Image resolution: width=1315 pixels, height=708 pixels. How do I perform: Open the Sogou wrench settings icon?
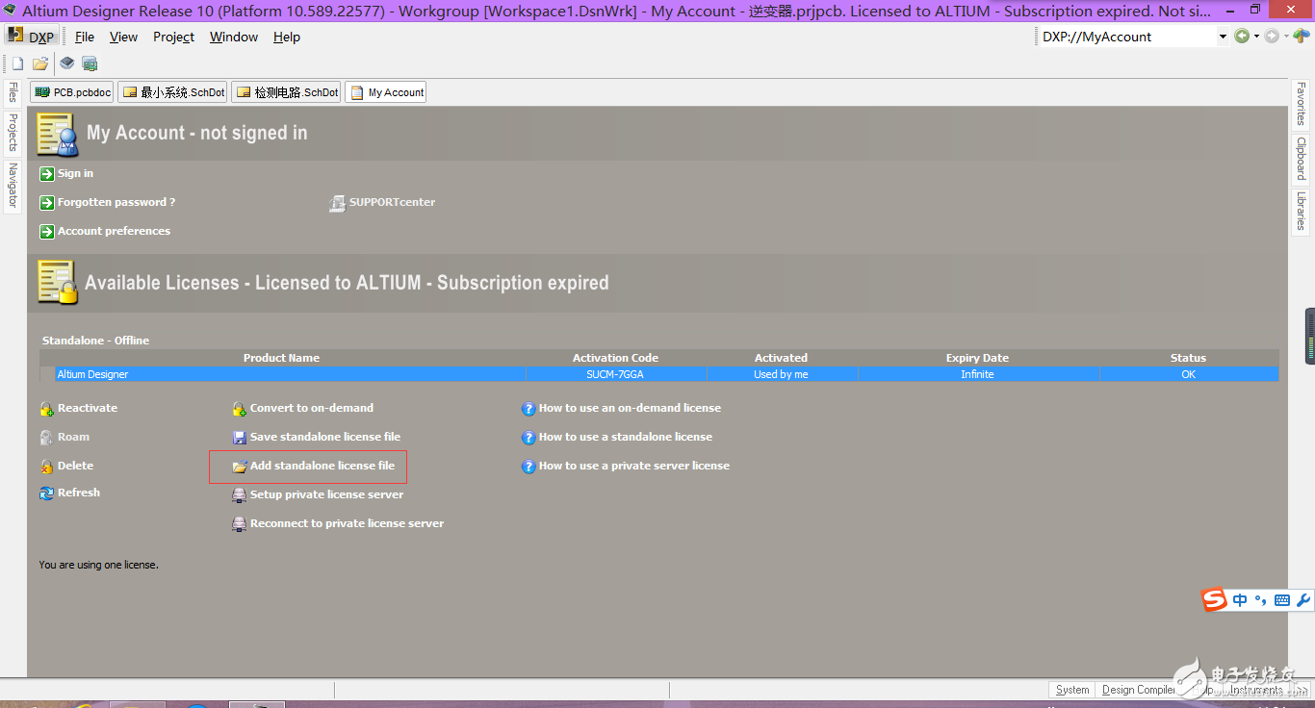click(x=1303, y=600)
